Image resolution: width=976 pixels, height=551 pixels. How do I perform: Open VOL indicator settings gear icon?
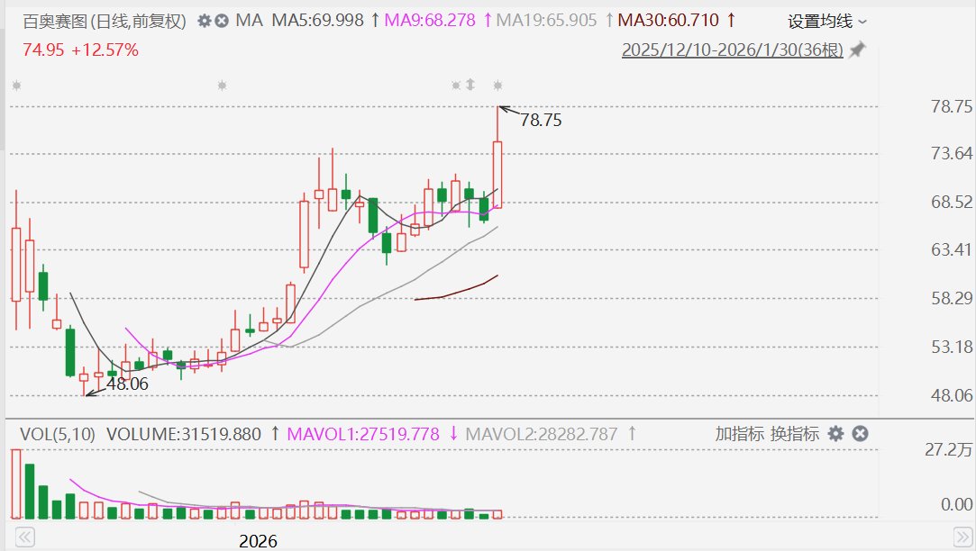point(835,434)
